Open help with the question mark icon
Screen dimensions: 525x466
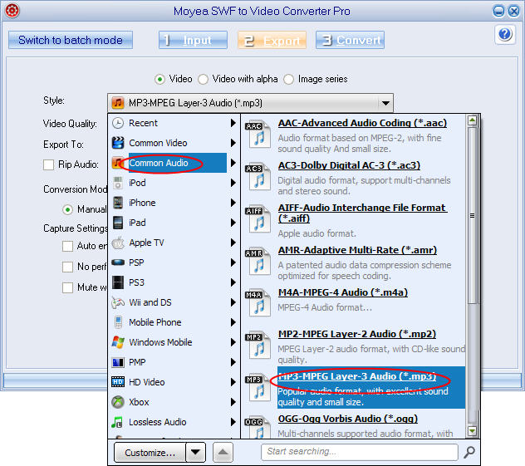(x=505, y=35)
